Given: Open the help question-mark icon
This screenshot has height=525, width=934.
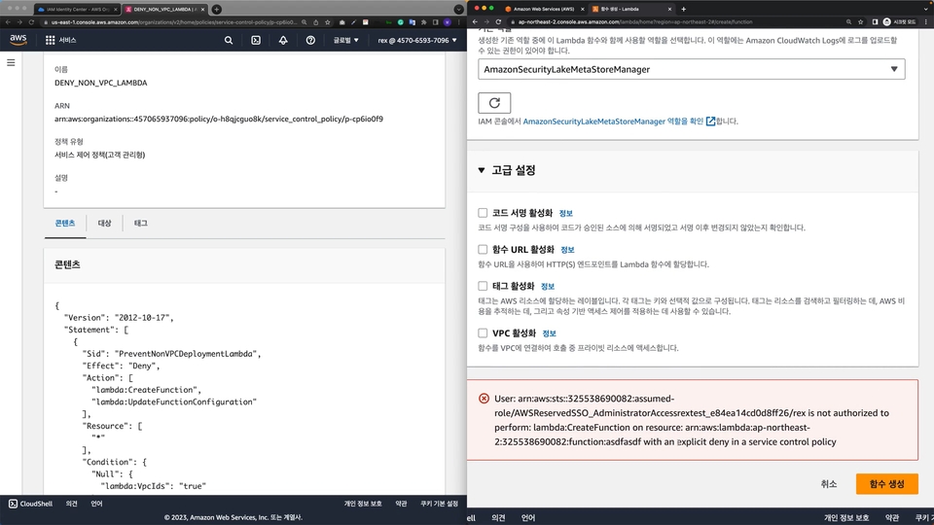Looking at the screenshot, I should (x=310, y=40).
